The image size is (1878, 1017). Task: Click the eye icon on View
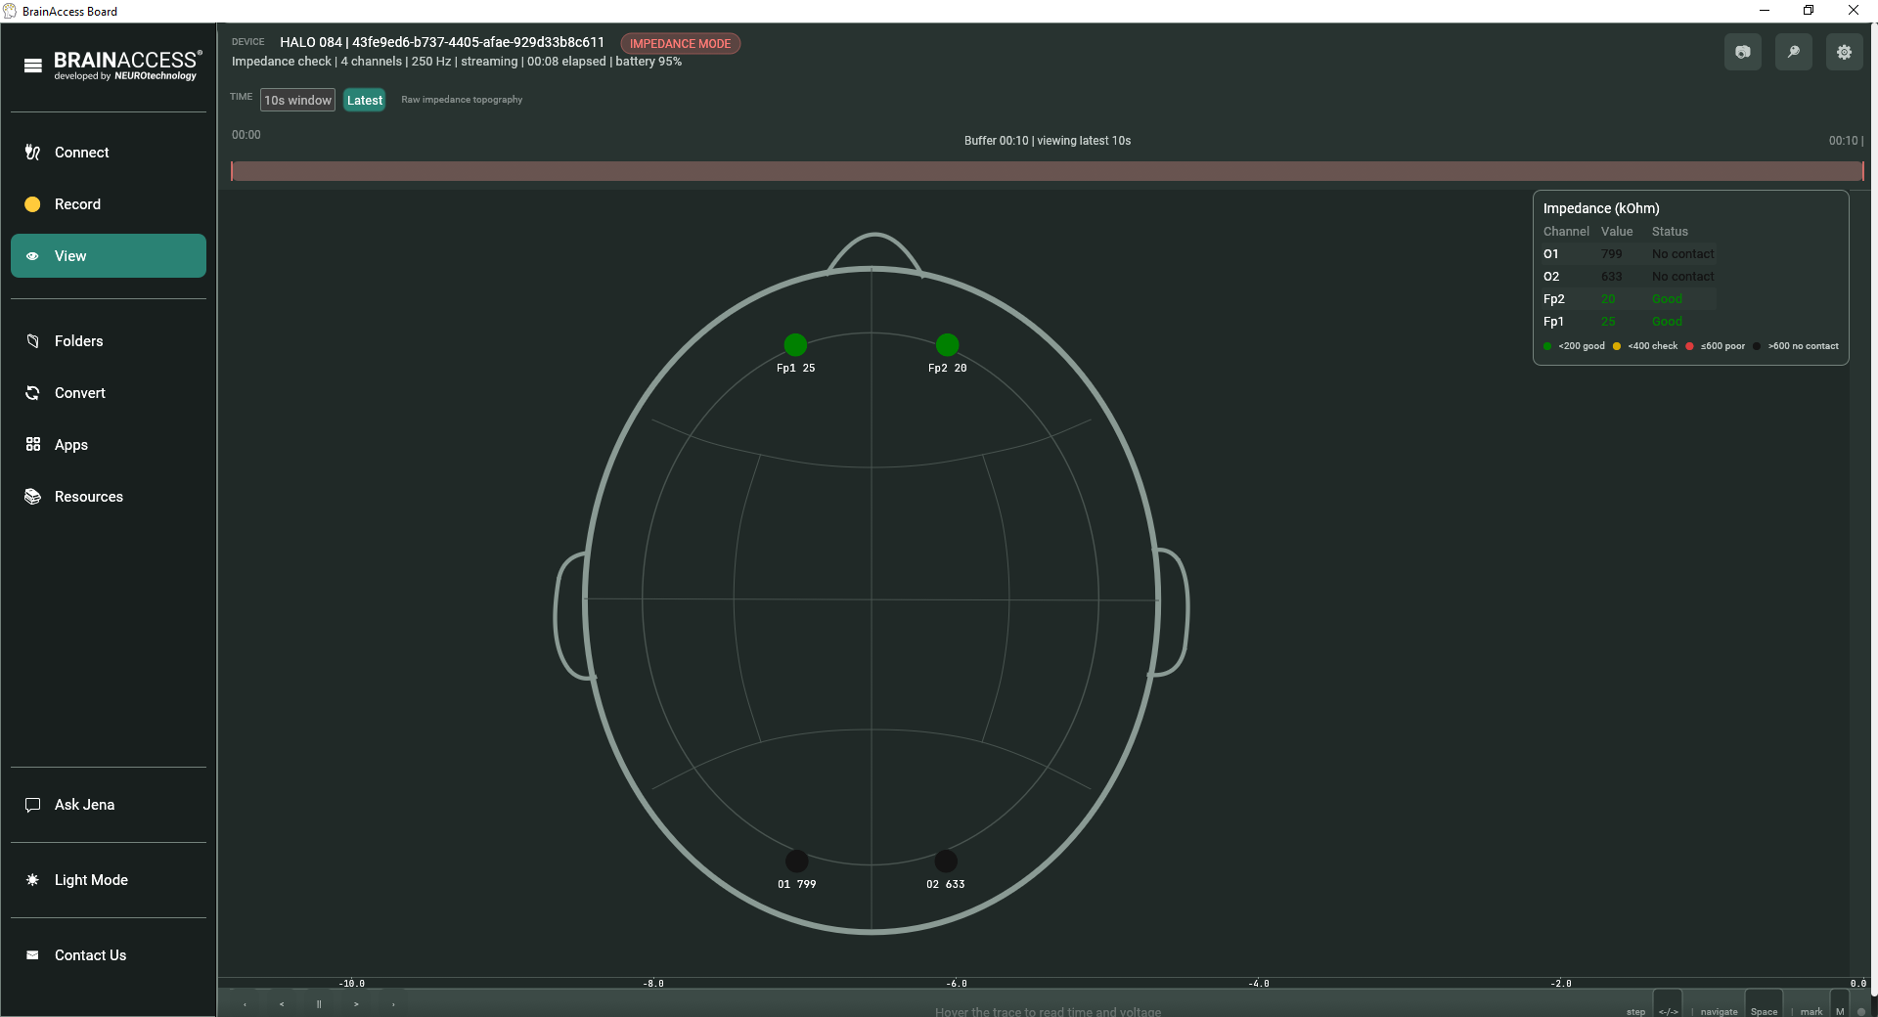coord(32,256)
